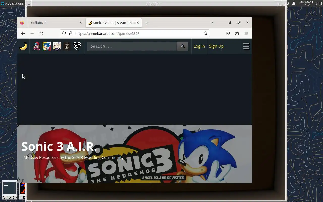Expand the list all tabs chevron
The height and width of the screenshot is (202, 323).
click(x=212, y=23)
